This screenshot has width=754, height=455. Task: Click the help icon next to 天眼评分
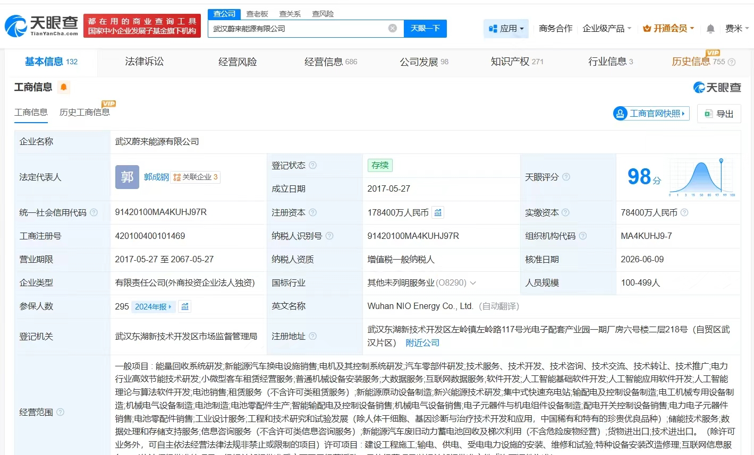pos(566,177)
